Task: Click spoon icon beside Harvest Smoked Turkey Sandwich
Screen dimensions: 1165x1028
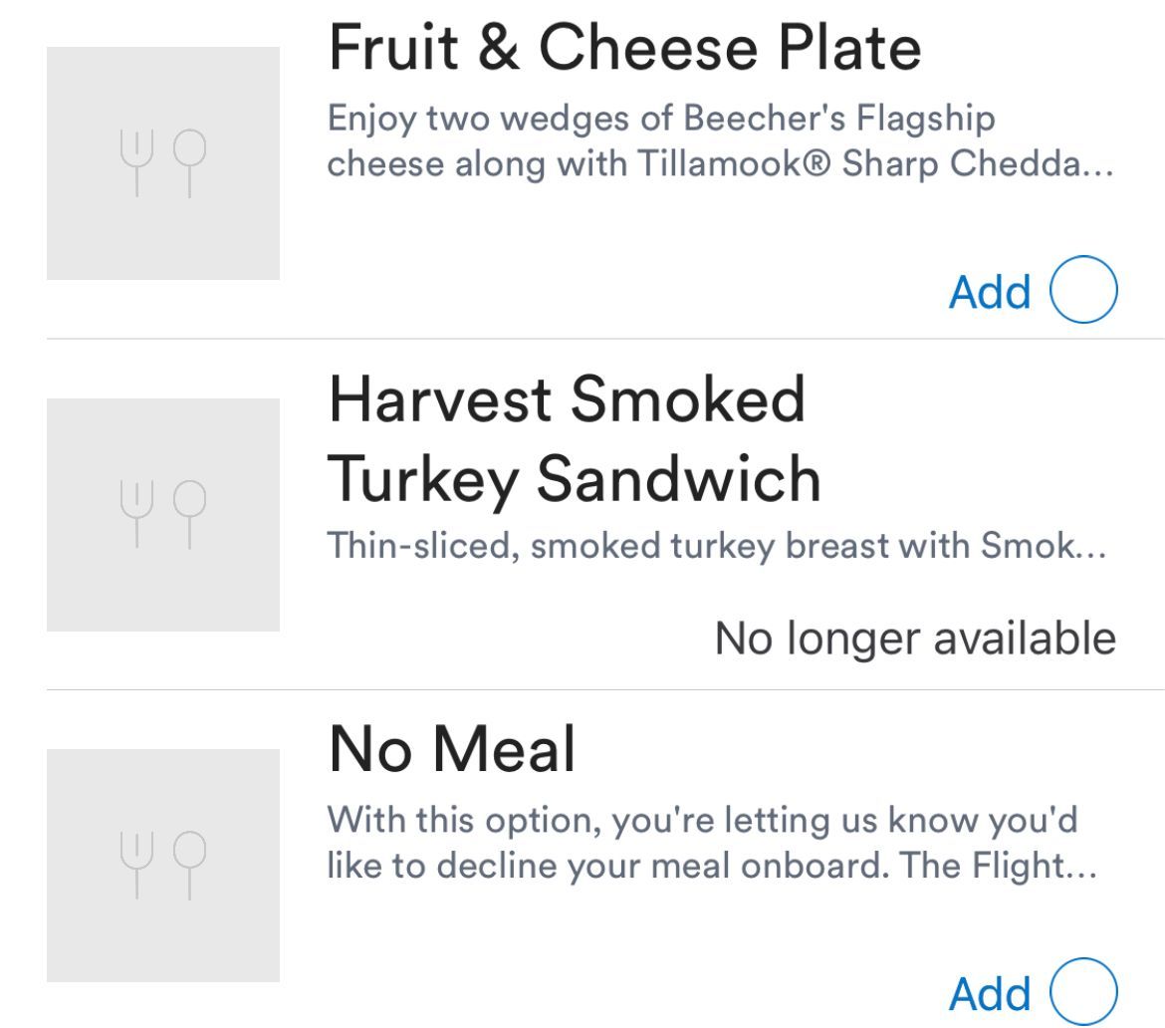Action: (x=189, y=514)
